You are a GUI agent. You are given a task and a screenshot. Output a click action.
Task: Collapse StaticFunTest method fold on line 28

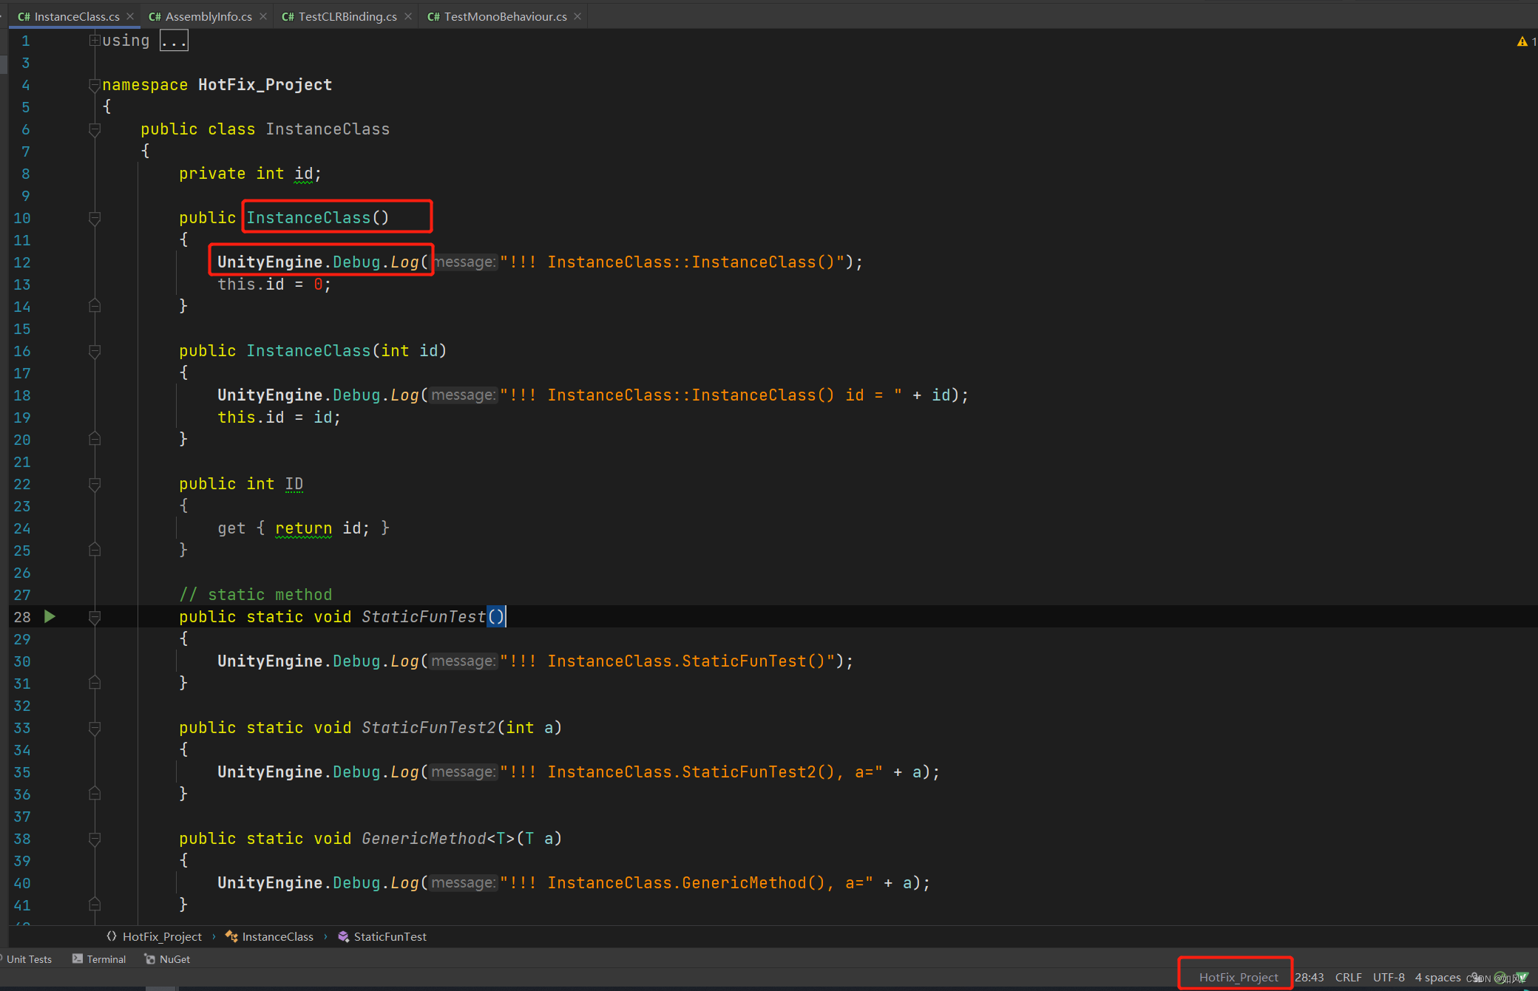95,617
